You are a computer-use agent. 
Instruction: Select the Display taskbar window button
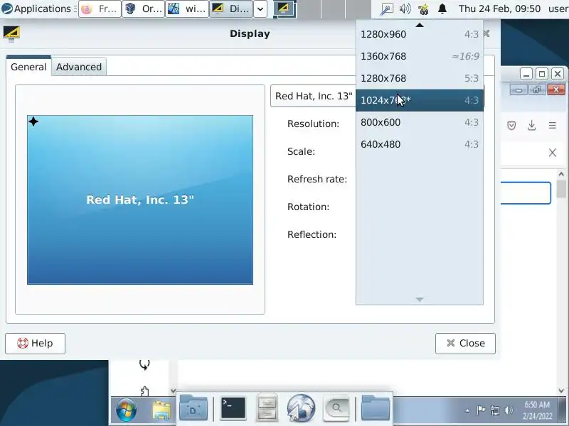(x=230, y=9)
